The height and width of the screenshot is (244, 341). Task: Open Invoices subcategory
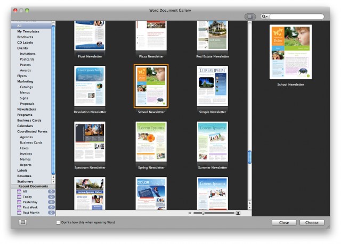point(26,154)
